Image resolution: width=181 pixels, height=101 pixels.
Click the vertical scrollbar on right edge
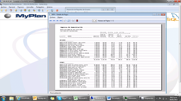click(x=180, y=44)
